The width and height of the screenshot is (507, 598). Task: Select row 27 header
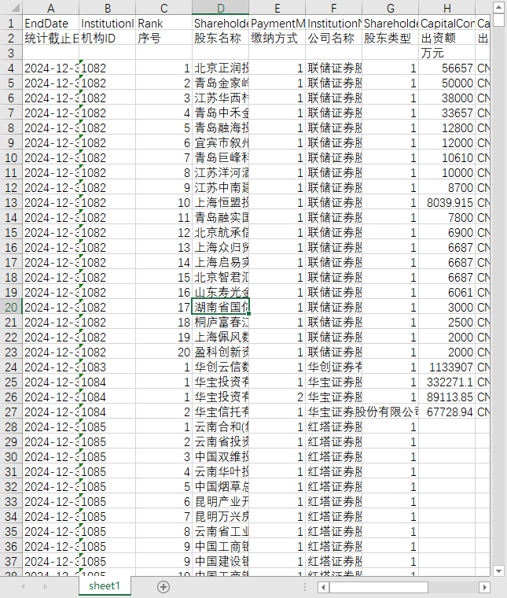tap(11, 412)
